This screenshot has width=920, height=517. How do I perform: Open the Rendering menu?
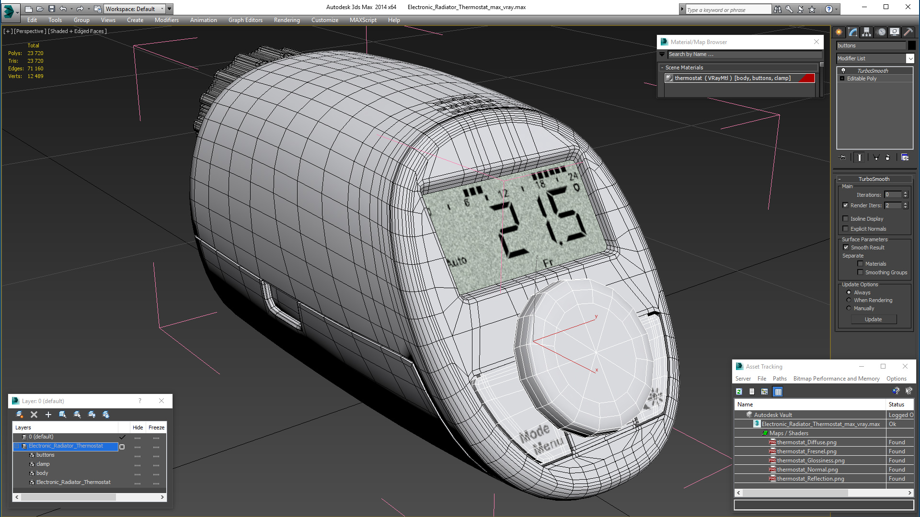[287, 20]
